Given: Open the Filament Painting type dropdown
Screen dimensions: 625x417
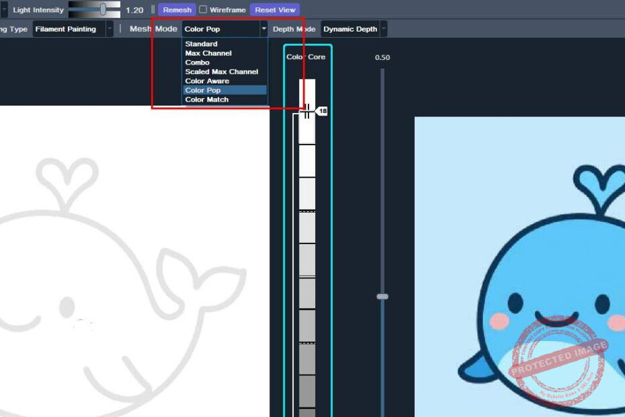Looking at the screenshot, I should point(73,29).
